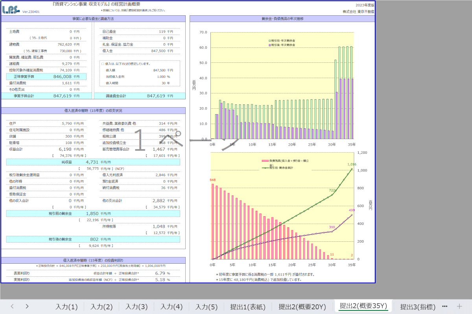This screenshot has height=314, width=472.
Task: Click the previous sheet navigation arrow
Action: coord(12,306)
